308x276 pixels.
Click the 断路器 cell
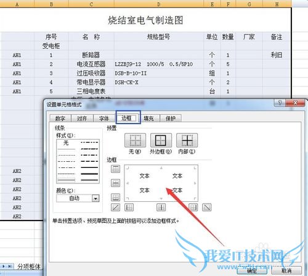point(91,55)
